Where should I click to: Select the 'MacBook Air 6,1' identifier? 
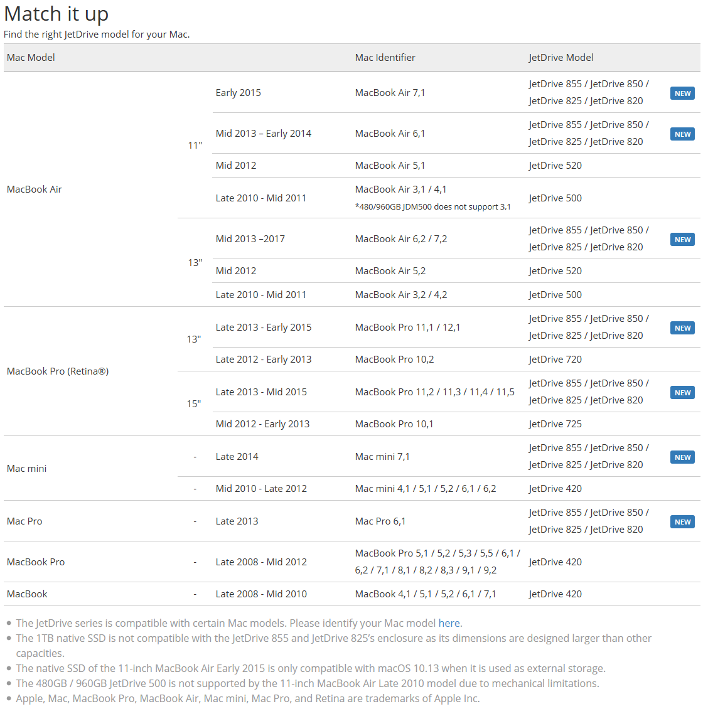[x=390, y=134]
